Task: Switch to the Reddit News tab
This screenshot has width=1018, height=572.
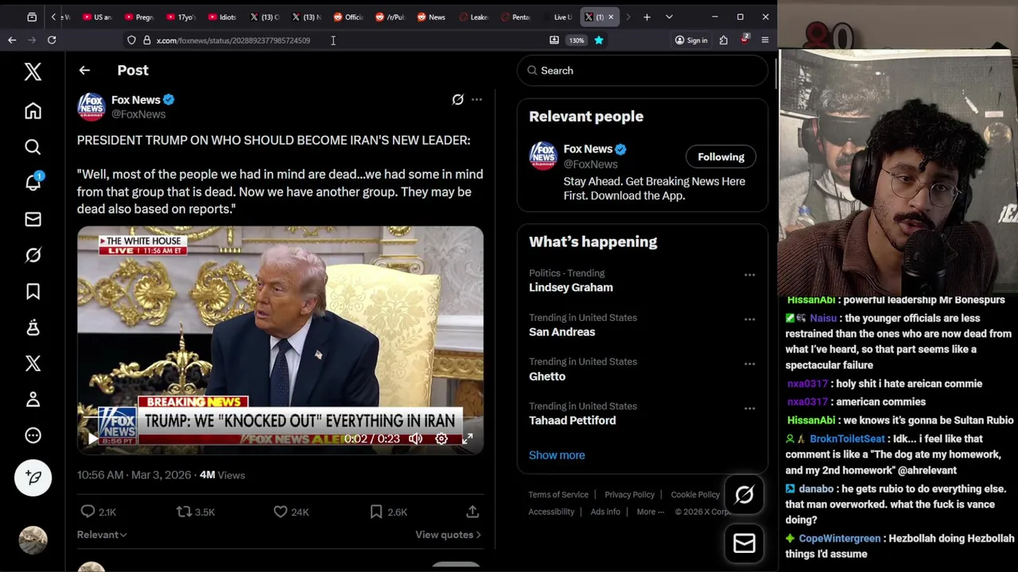Action: 432,17
